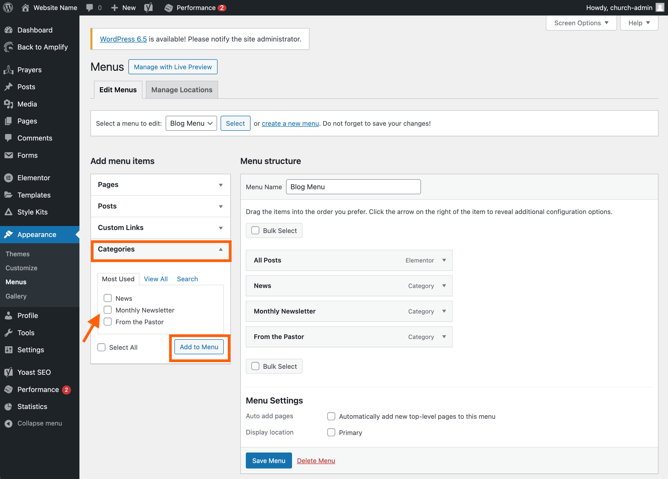Click the Performance icon in the top bar
This screenshot has height=479, width=668.
(x=169, y=7)
